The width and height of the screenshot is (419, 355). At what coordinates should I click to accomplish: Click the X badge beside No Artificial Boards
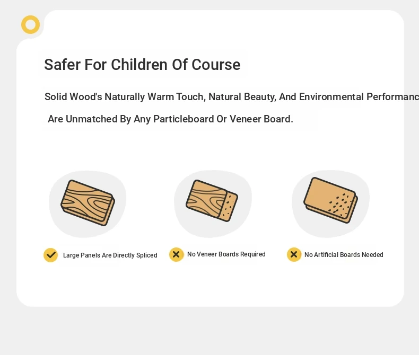point(294,254)
